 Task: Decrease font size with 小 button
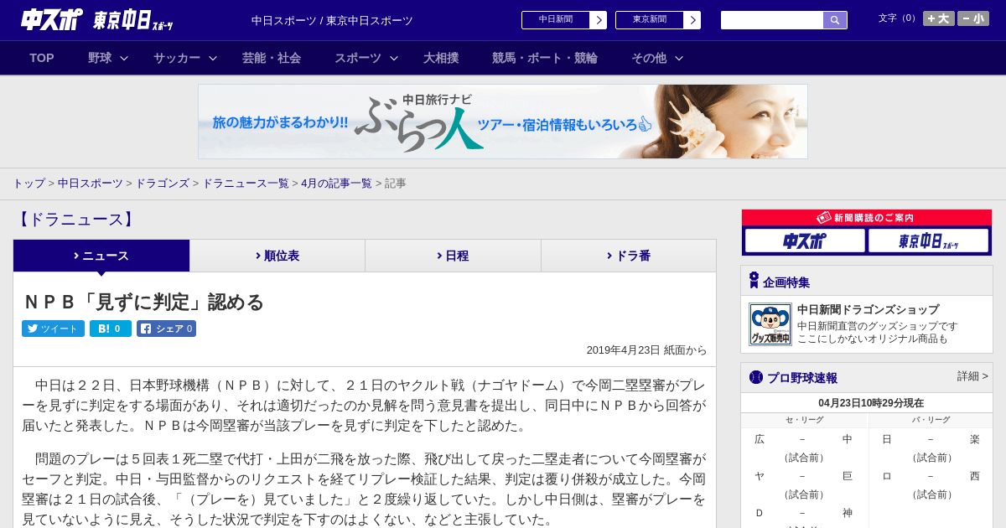coord(973,18)
